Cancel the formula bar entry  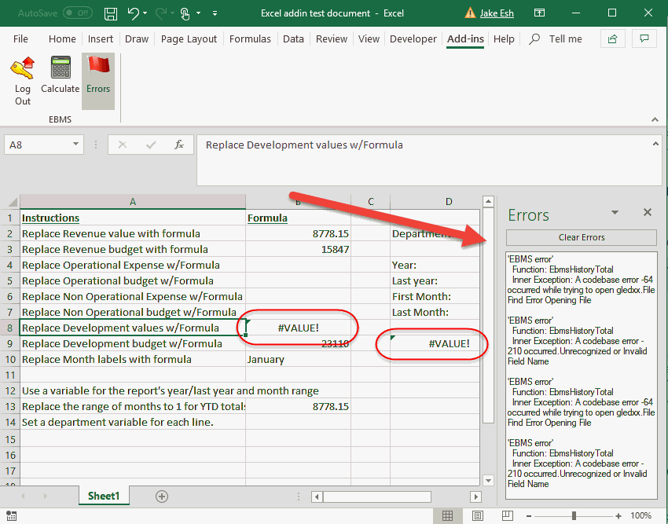(x=123, y=145)
